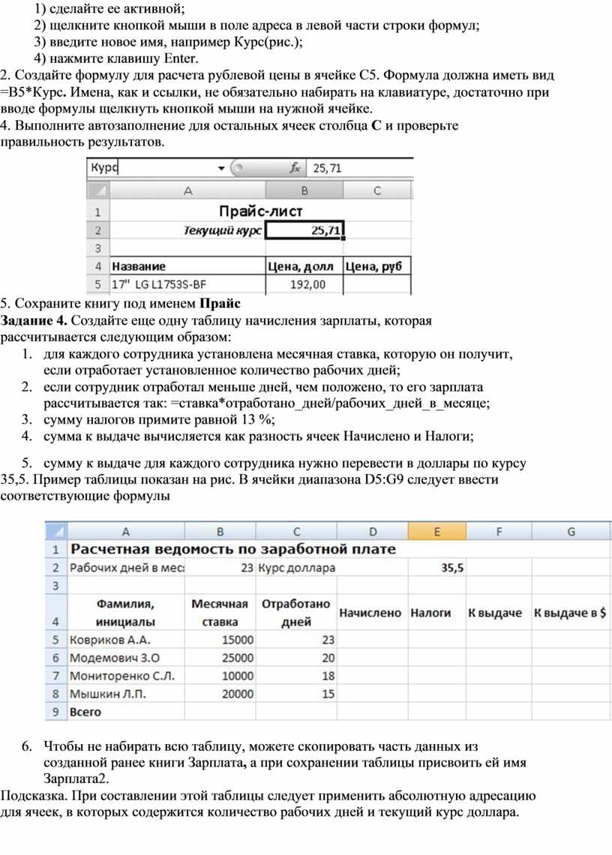Click the price cell 192,00
The height and width of the screenshot is (855, 612).
click(x=304, y=284)
